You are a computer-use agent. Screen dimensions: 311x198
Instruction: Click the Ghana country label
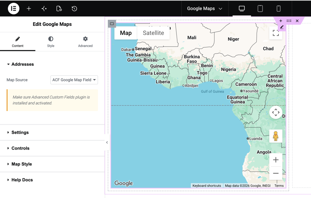pyautogui.click(x=194, y=78)
